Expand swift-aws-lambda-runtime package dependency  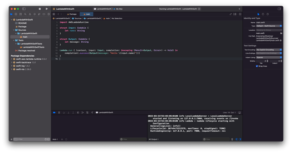(12, 59)
